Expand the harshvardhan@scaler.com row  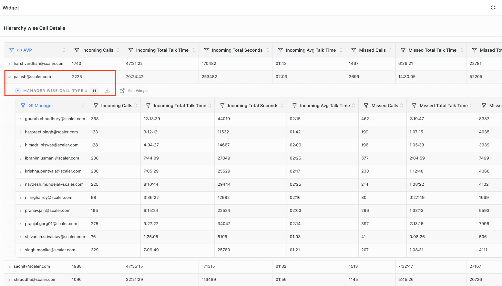(x=9, y=64)
